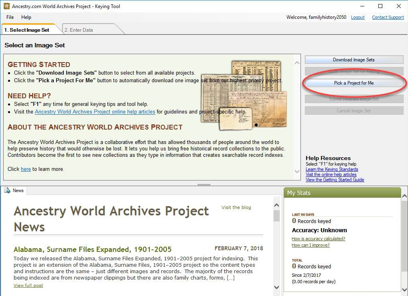Click the Visit the blog link
Viewport: 408px width, 296px height.
[236, 207]
